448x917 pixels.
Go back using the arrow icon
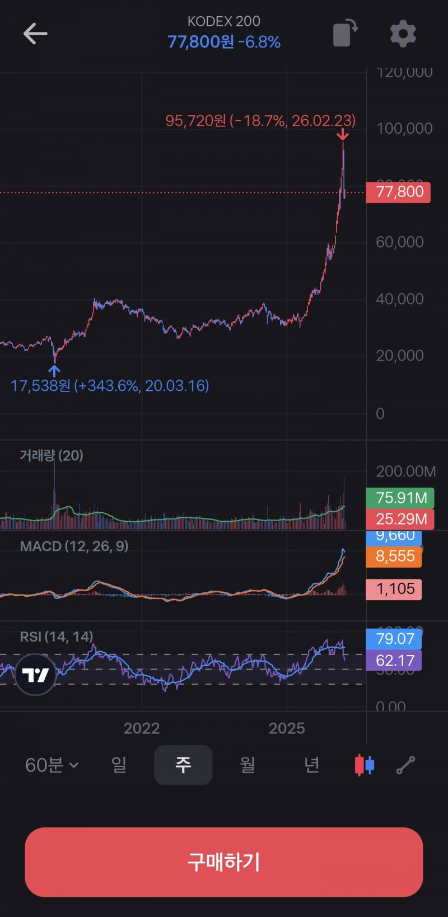35,34
